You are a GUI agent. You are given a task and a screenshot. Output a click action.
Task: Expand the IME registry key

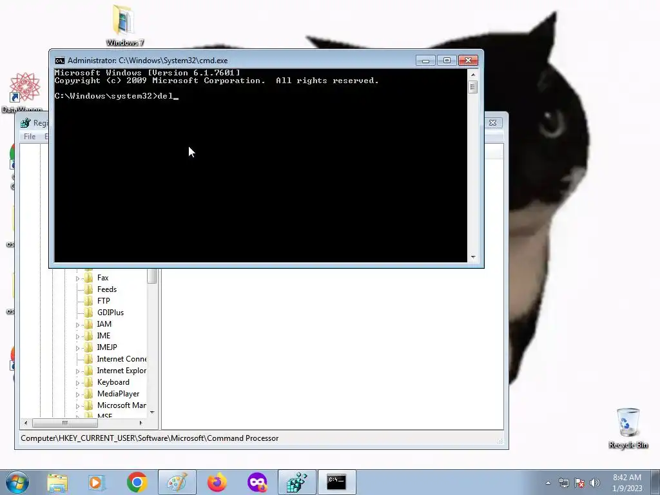[77, 336]
